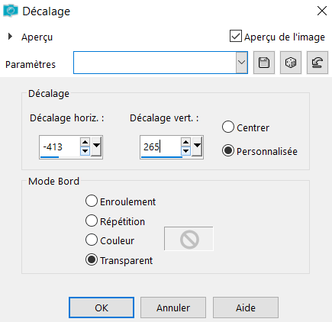Image resolution: width=332 pixels, height=322 pixels.
Task: Click the PaintShop Pro icon in title bar
Action: coord(11,11)
